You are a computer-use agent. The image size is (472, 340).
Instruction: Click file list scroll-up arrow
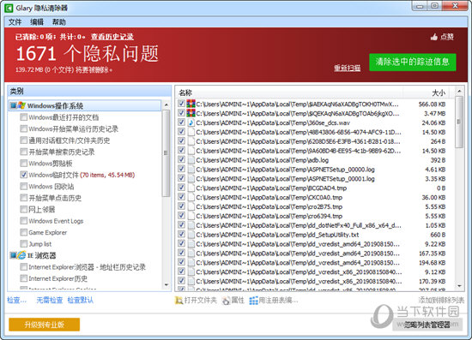pos(459,91)
